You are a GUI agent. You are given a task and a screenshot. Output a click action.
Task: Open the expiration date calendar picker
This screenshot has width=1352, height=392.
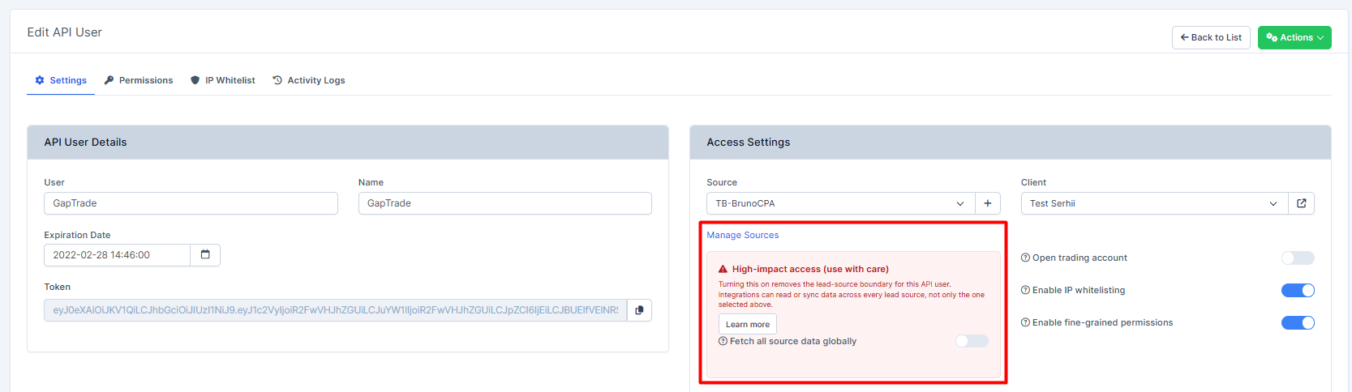click(205, 255)
